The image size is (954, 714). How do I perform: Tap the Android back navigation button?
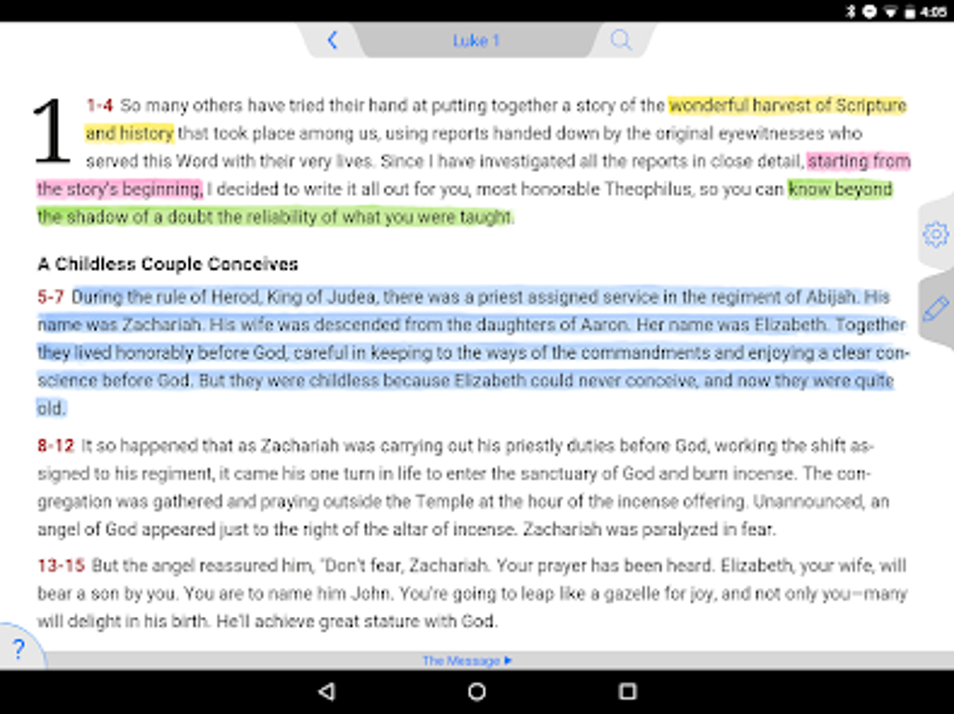coord(326,692)
